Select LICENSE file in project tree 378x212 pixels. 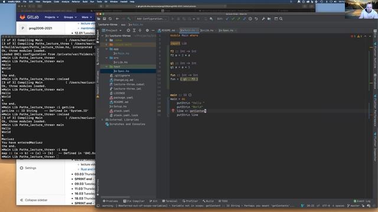click(117, 93)
